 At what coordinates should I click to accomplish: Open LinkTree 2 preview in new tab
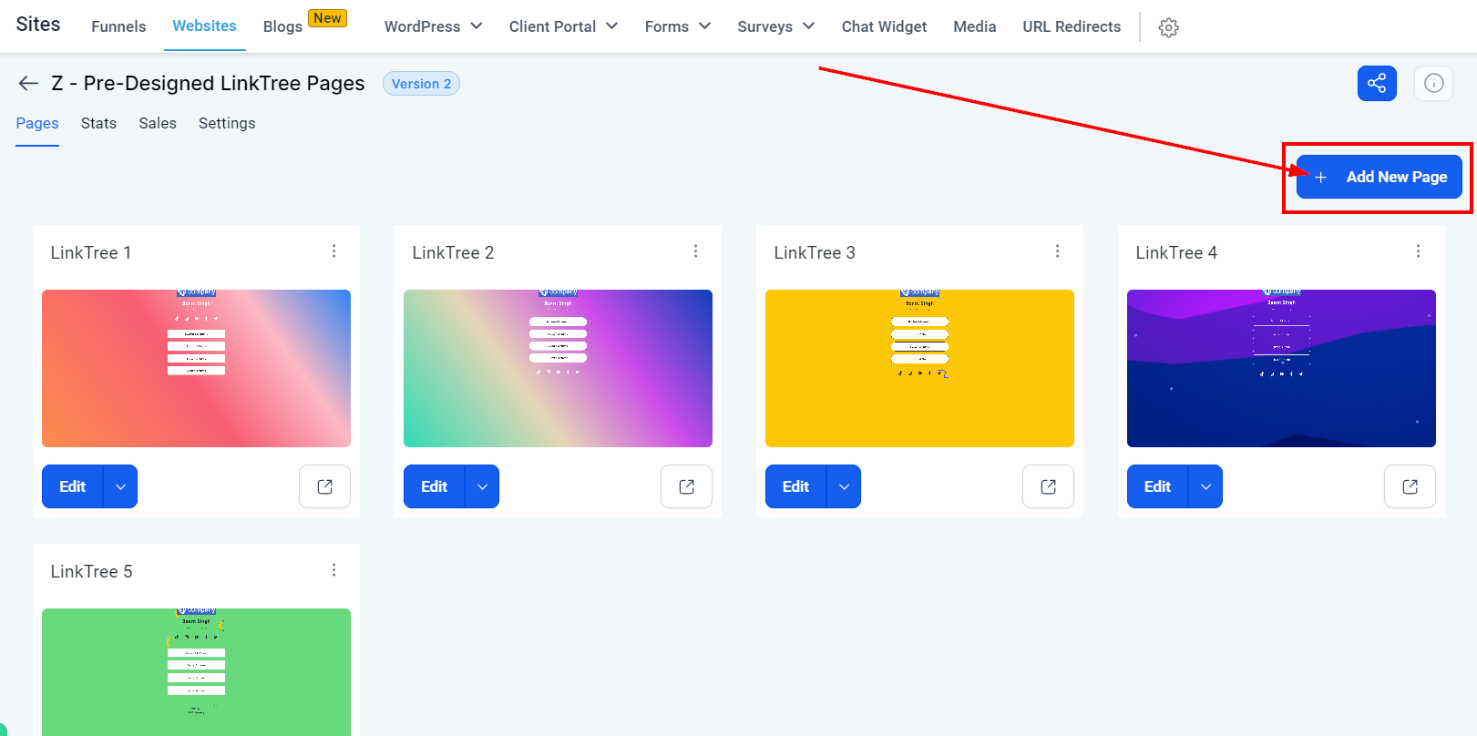[686, 486]
